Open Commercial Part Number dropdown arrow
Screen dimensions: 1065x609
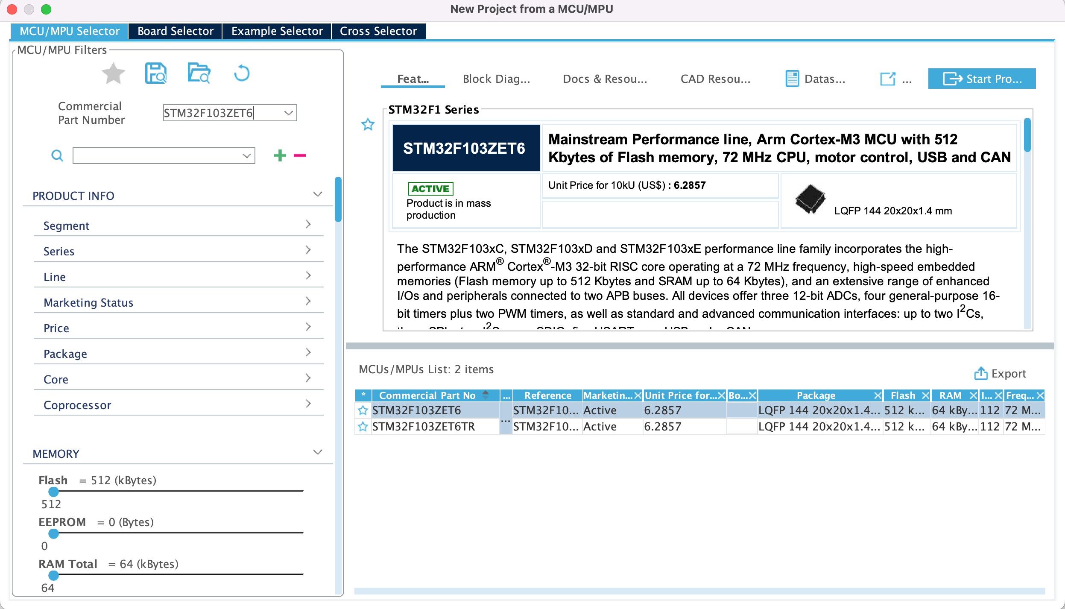(289, 113)
